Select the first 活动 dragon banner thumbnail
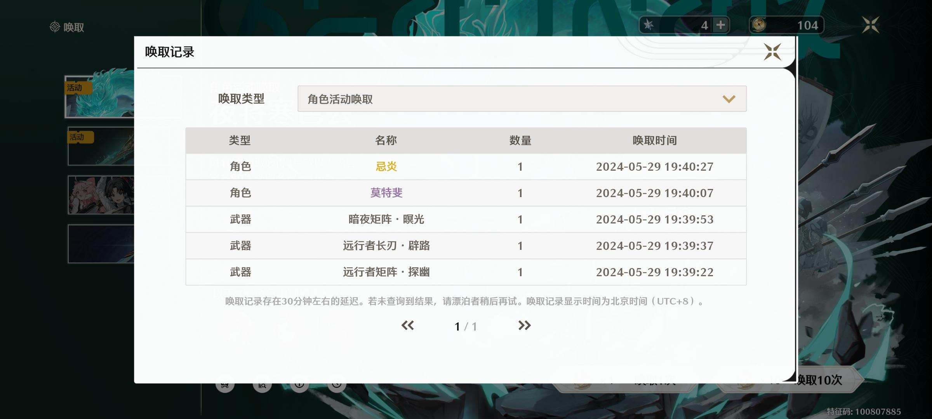The height and width of the screenshot is (419, 932). coord(99,97)
